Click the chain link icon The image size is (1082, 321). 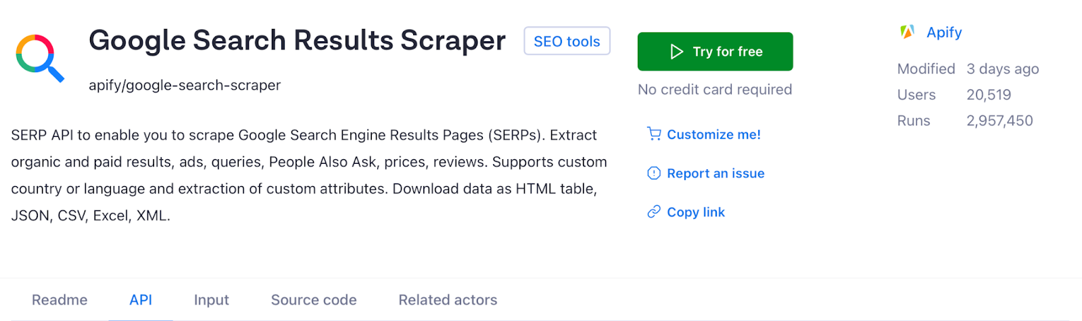click(x=654, y=212)
